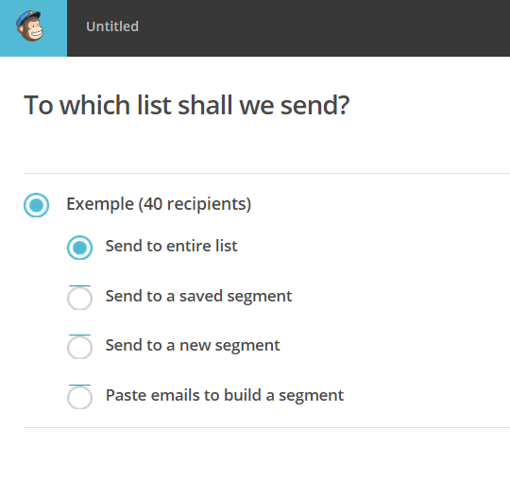Click an empty spot in the dark header bar

325,28
